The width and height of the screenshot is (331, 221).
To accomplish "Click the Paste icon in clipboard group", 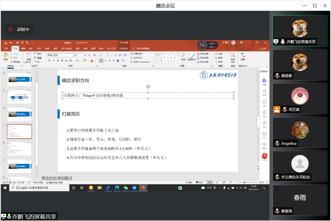I will [x=6, y=57].
